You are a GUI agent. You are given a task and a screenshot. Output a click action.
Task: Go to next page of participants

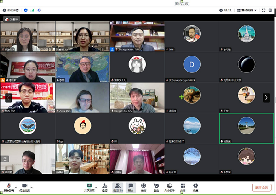pos(266,97)
